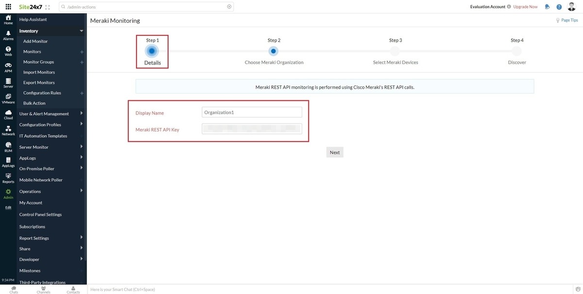Click the Upgrade Now link

(x=525, y=7)
